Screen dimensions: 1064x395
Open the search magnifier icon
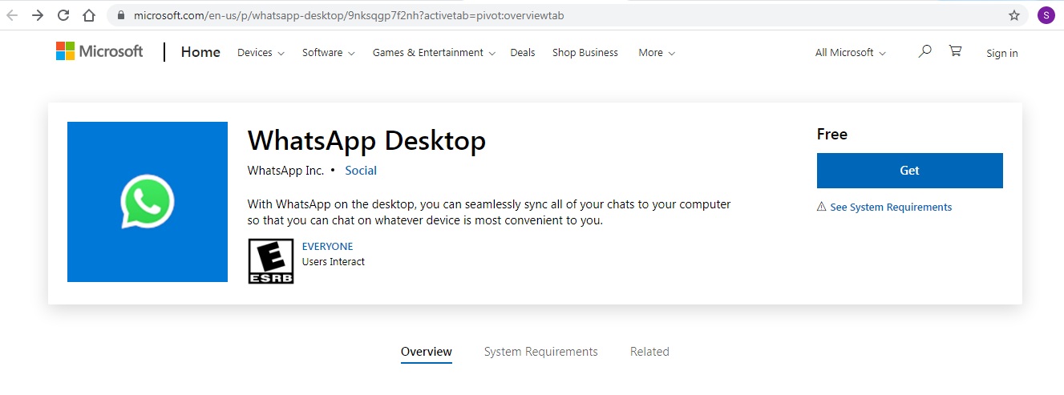tap(924, 51)
